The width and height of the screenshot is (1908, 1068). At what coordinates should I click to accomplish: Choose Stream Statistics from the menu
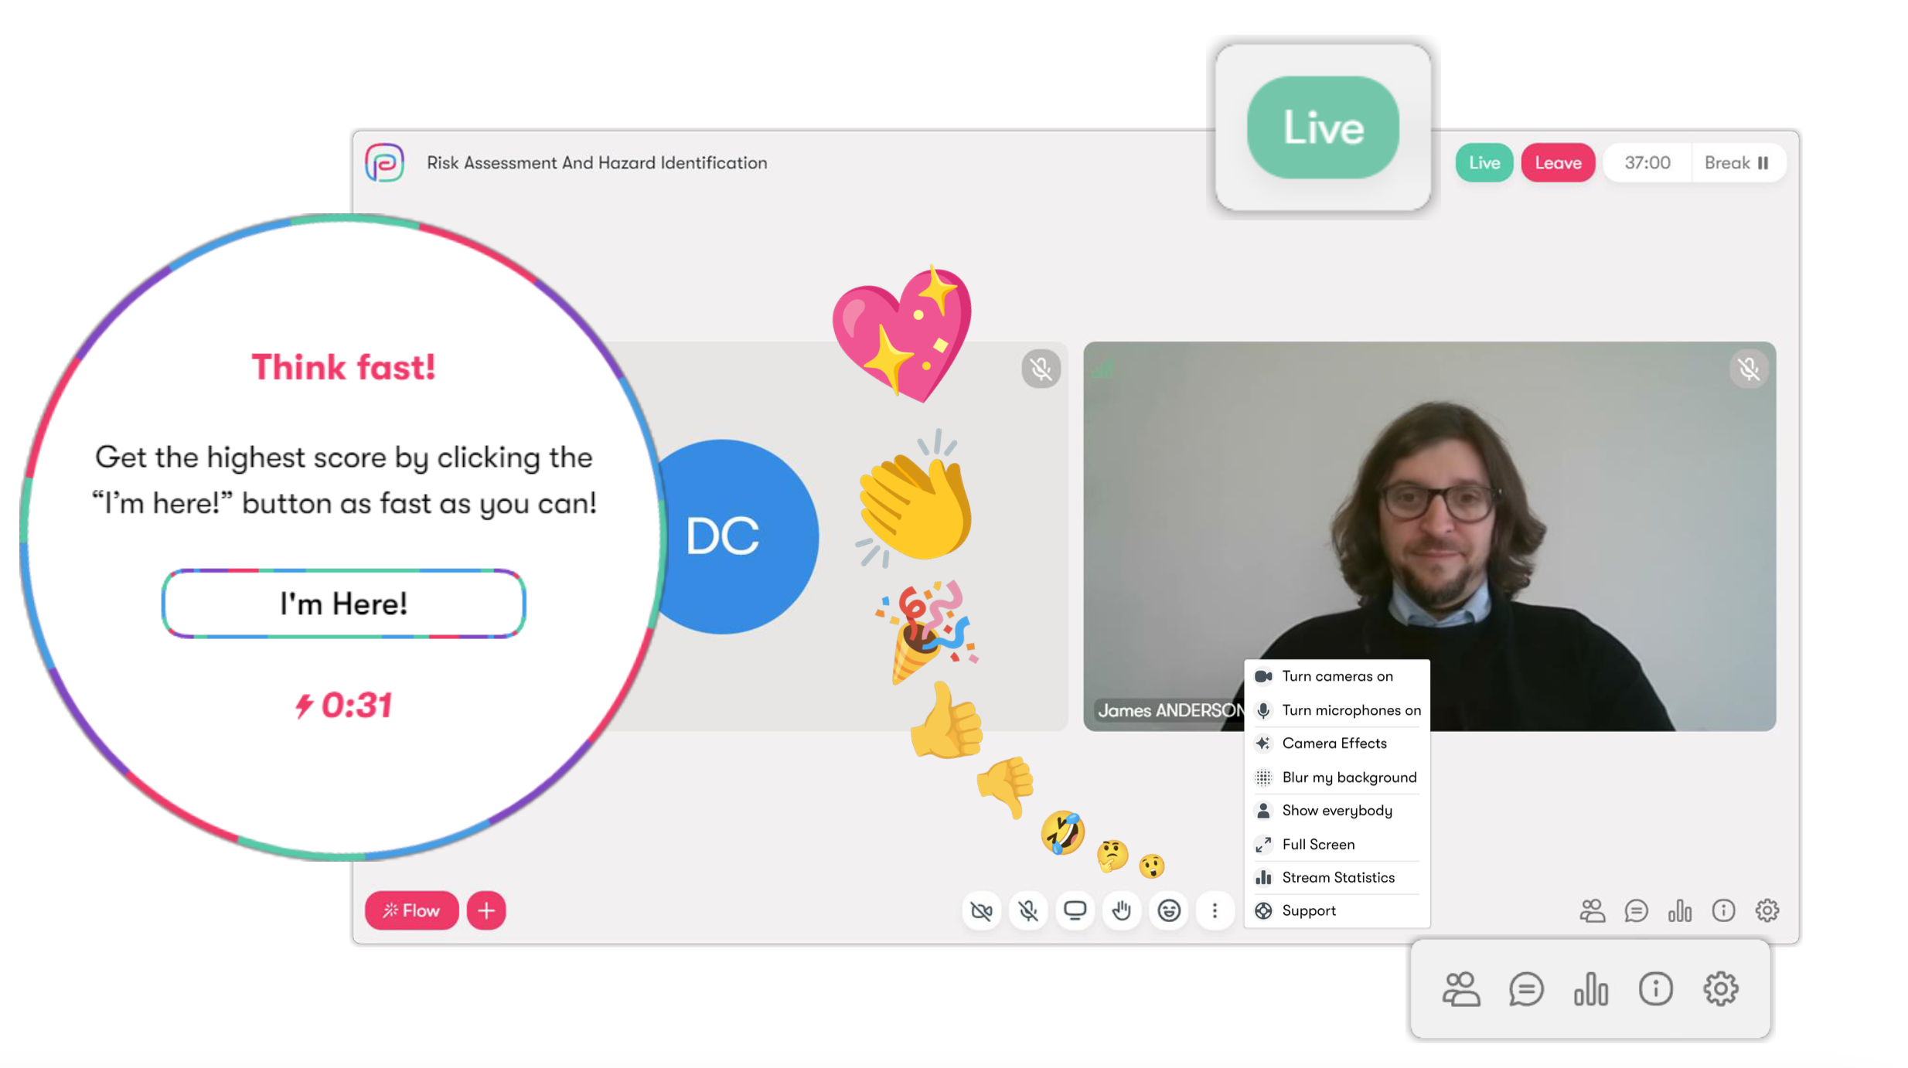[x=1337, y=877]
